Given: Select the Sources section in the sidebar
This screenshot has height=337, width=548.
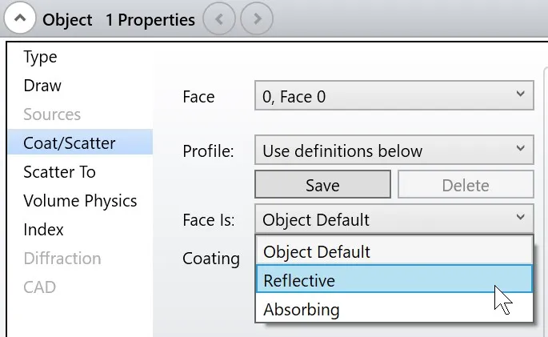Looking at the screenshot, I should tap(52, 114).
